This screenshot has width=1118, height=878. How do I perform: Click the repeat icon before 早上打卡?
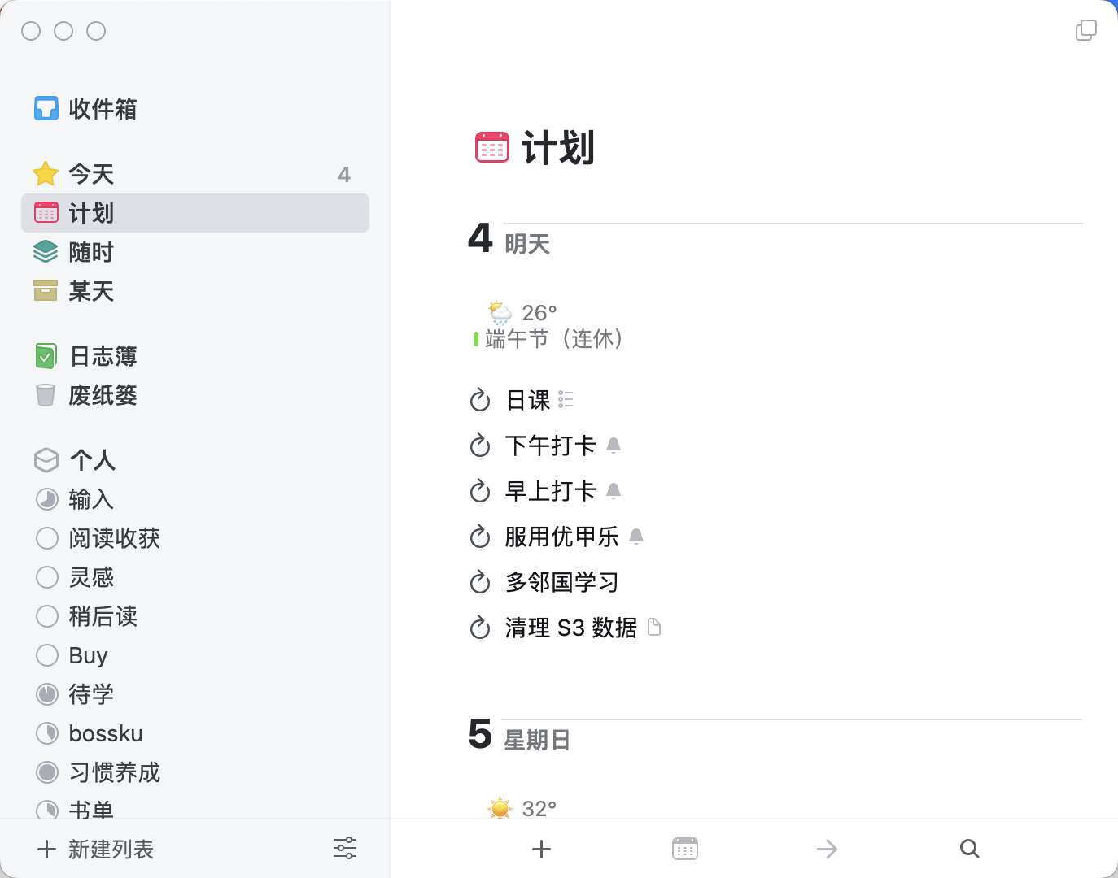(480, 491)
